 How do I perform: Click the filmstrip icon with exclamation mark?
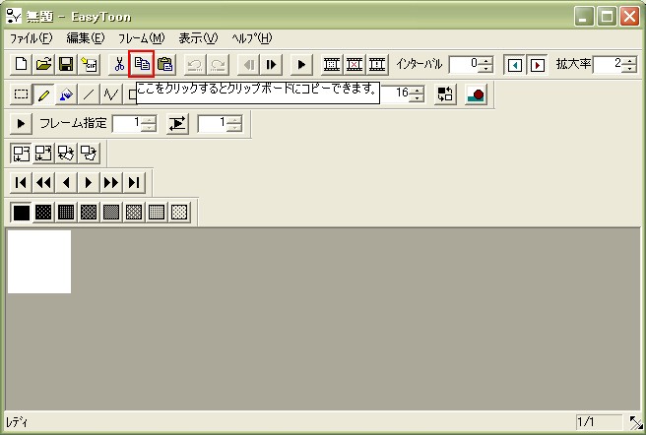point(377,64)
